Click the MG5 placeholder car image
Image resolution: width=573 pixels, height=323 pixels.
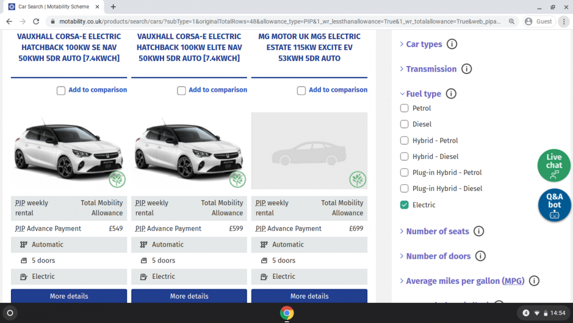[x=309, y=151]
